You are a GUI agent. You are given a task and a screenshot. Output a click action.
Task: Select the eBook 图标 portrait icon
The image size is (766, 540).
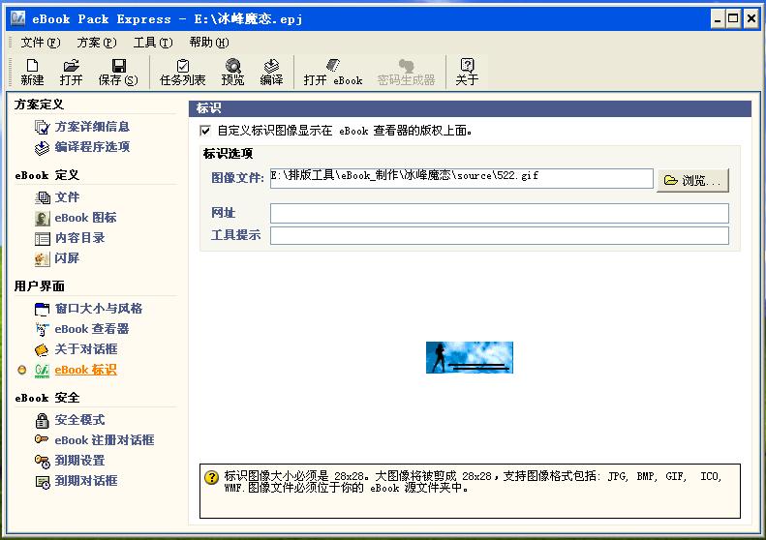(x=43, y=219)
